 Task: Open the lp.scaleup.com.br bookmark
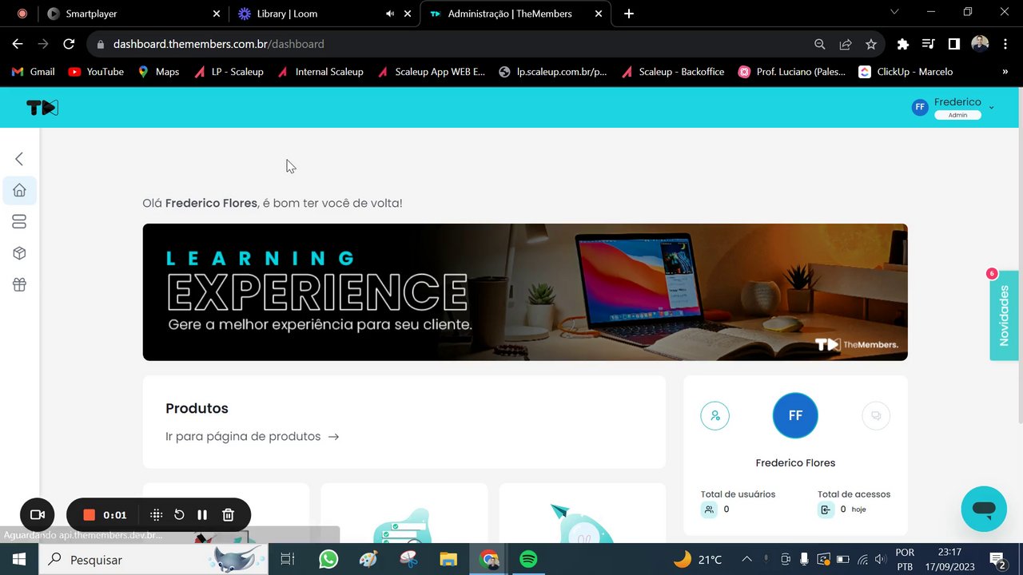pos(552,71)
